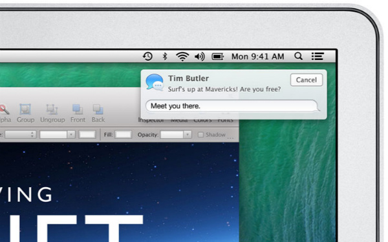Click the 'Tim Butler' notification title

coord(188,78)
